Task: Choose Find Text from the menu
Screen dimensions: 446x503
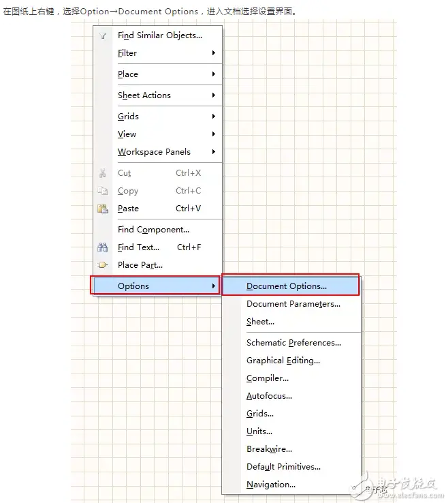Action: coord(158,247)
